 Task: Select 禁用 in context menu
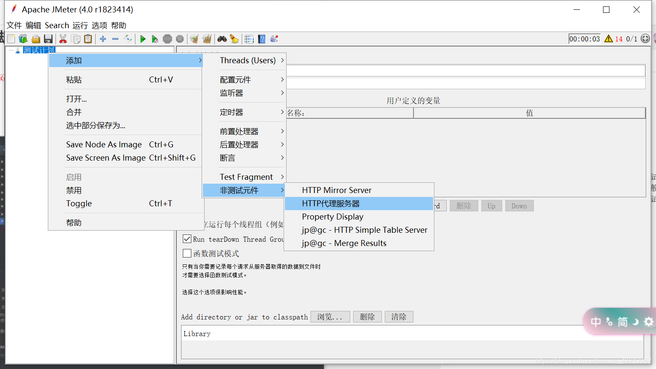(x=126, y=190)
